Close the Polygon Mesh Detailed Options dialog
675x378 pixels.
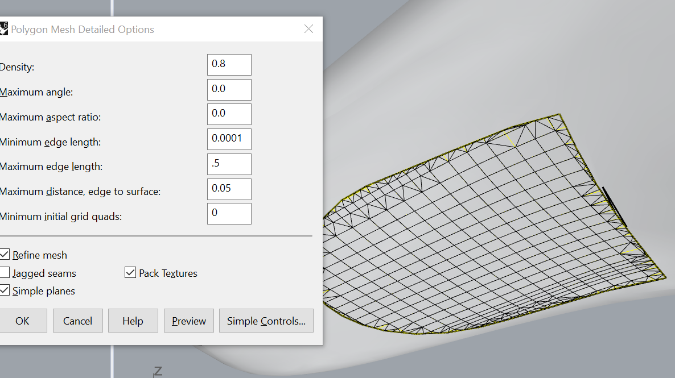coord(308,29)
